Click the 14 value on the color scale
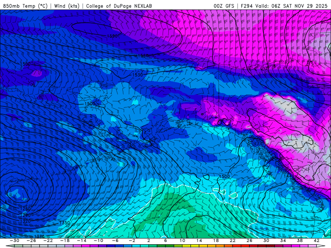331x248 pixels. point(199,241)
